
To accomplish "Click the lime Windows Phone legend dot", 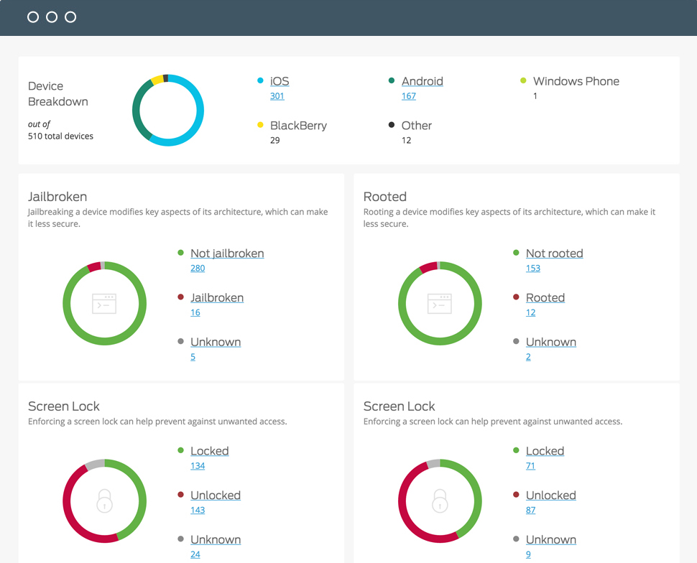I will coord(523,80).
